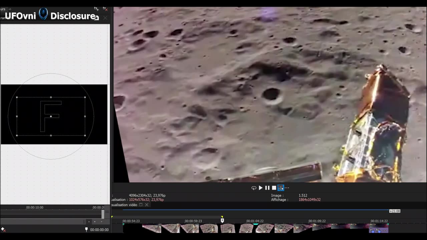Click the pin icon beside the tab
Viewport: 427px width, 240px height.
coord(10,9)
